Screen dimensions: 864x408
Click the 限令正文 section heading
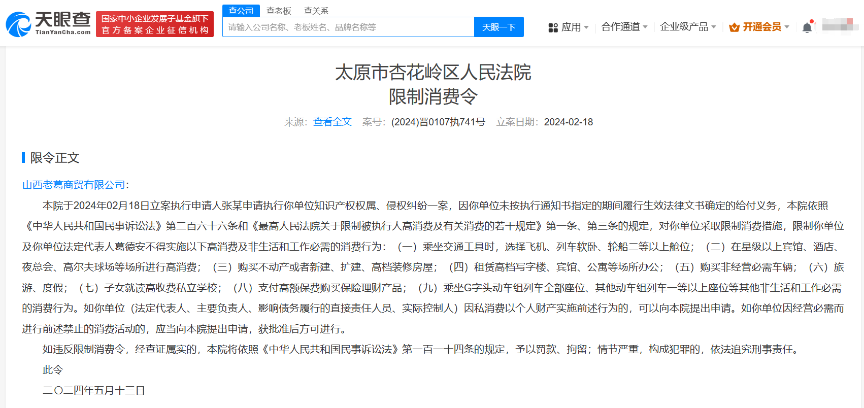(55, 158)
